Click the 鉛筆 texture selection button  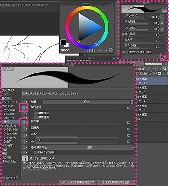86,102
